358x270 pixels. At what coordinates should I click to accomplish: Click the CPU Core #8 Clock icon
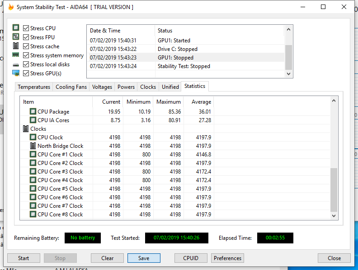point(33,214)
